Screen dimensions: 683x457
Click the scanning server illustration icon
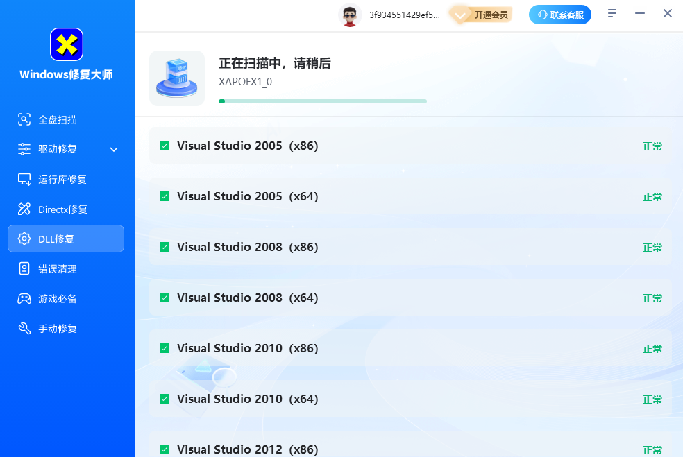click(177, 78)
